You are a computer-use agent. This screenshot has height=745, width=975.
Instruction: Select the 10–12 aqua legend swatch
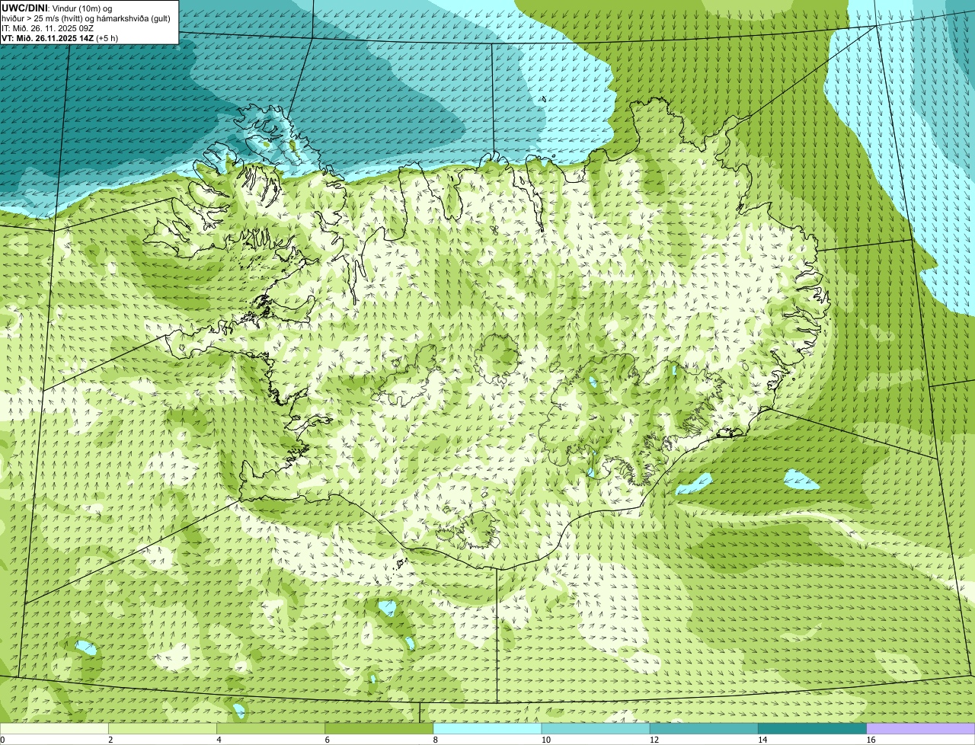(x=596, y=728)
